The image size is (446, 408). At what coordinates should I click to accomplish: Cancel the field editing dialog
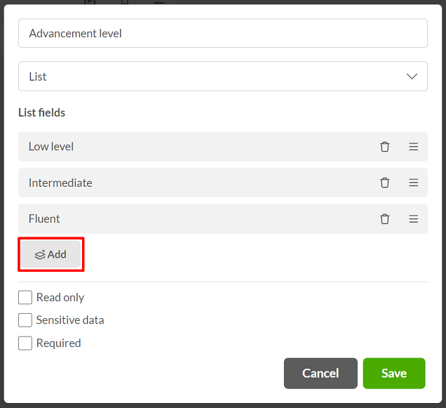pyautogui.click(x=320, y=374)
